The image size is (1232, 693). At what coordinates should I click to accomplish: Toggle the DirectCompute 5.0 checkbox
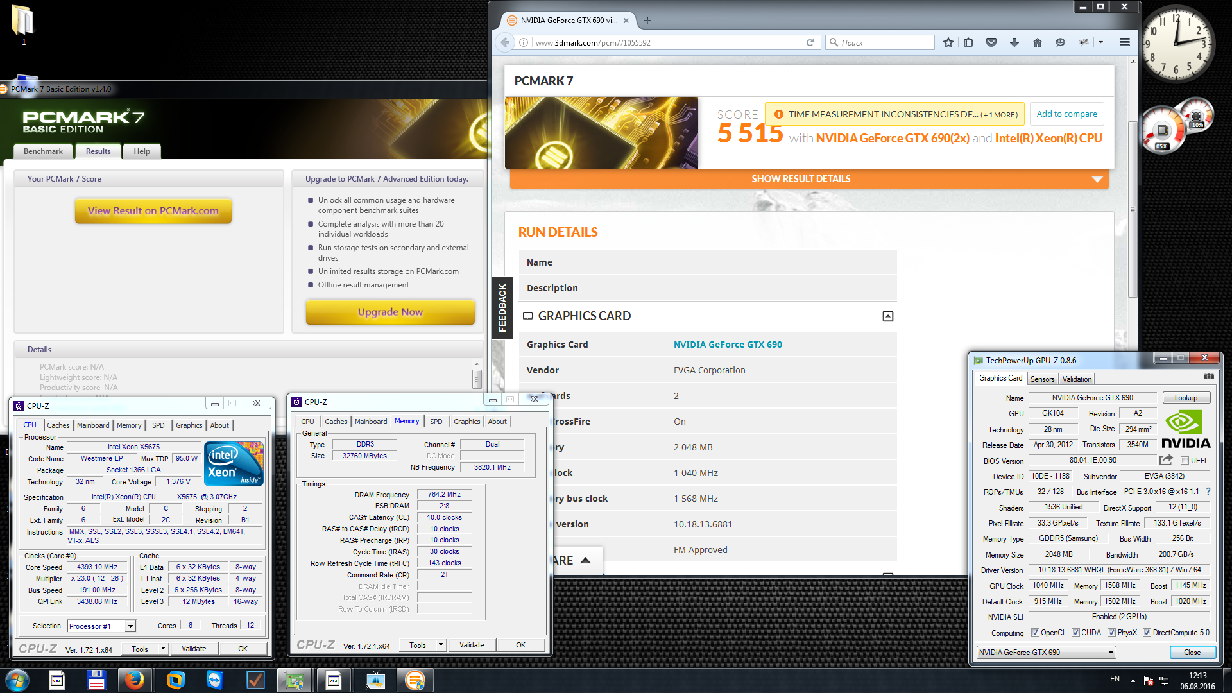1147,633
